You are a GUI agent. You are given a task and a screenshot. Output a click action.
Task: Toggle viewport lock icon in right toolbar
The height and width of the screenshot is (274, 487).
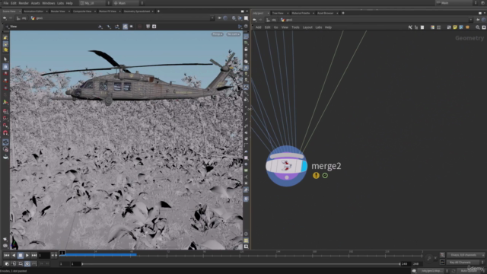[x=246, y=49]
